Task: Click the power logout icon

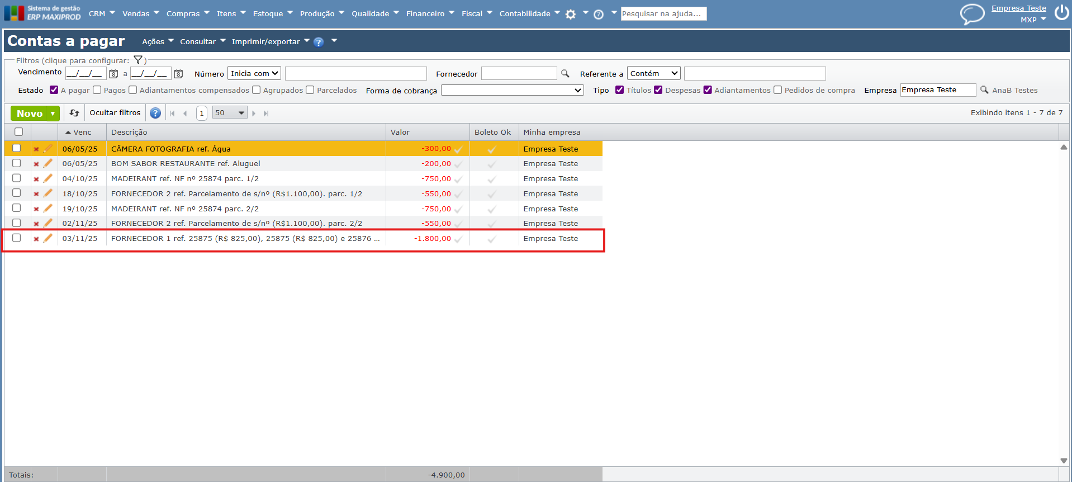Action: pyautogui.click(x=1061, y=12)
